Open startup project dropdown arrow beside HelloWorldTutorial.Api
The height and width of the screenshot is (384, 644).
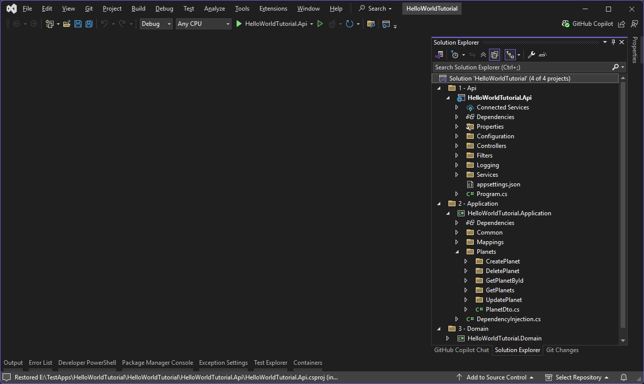[x=312, y=24]
